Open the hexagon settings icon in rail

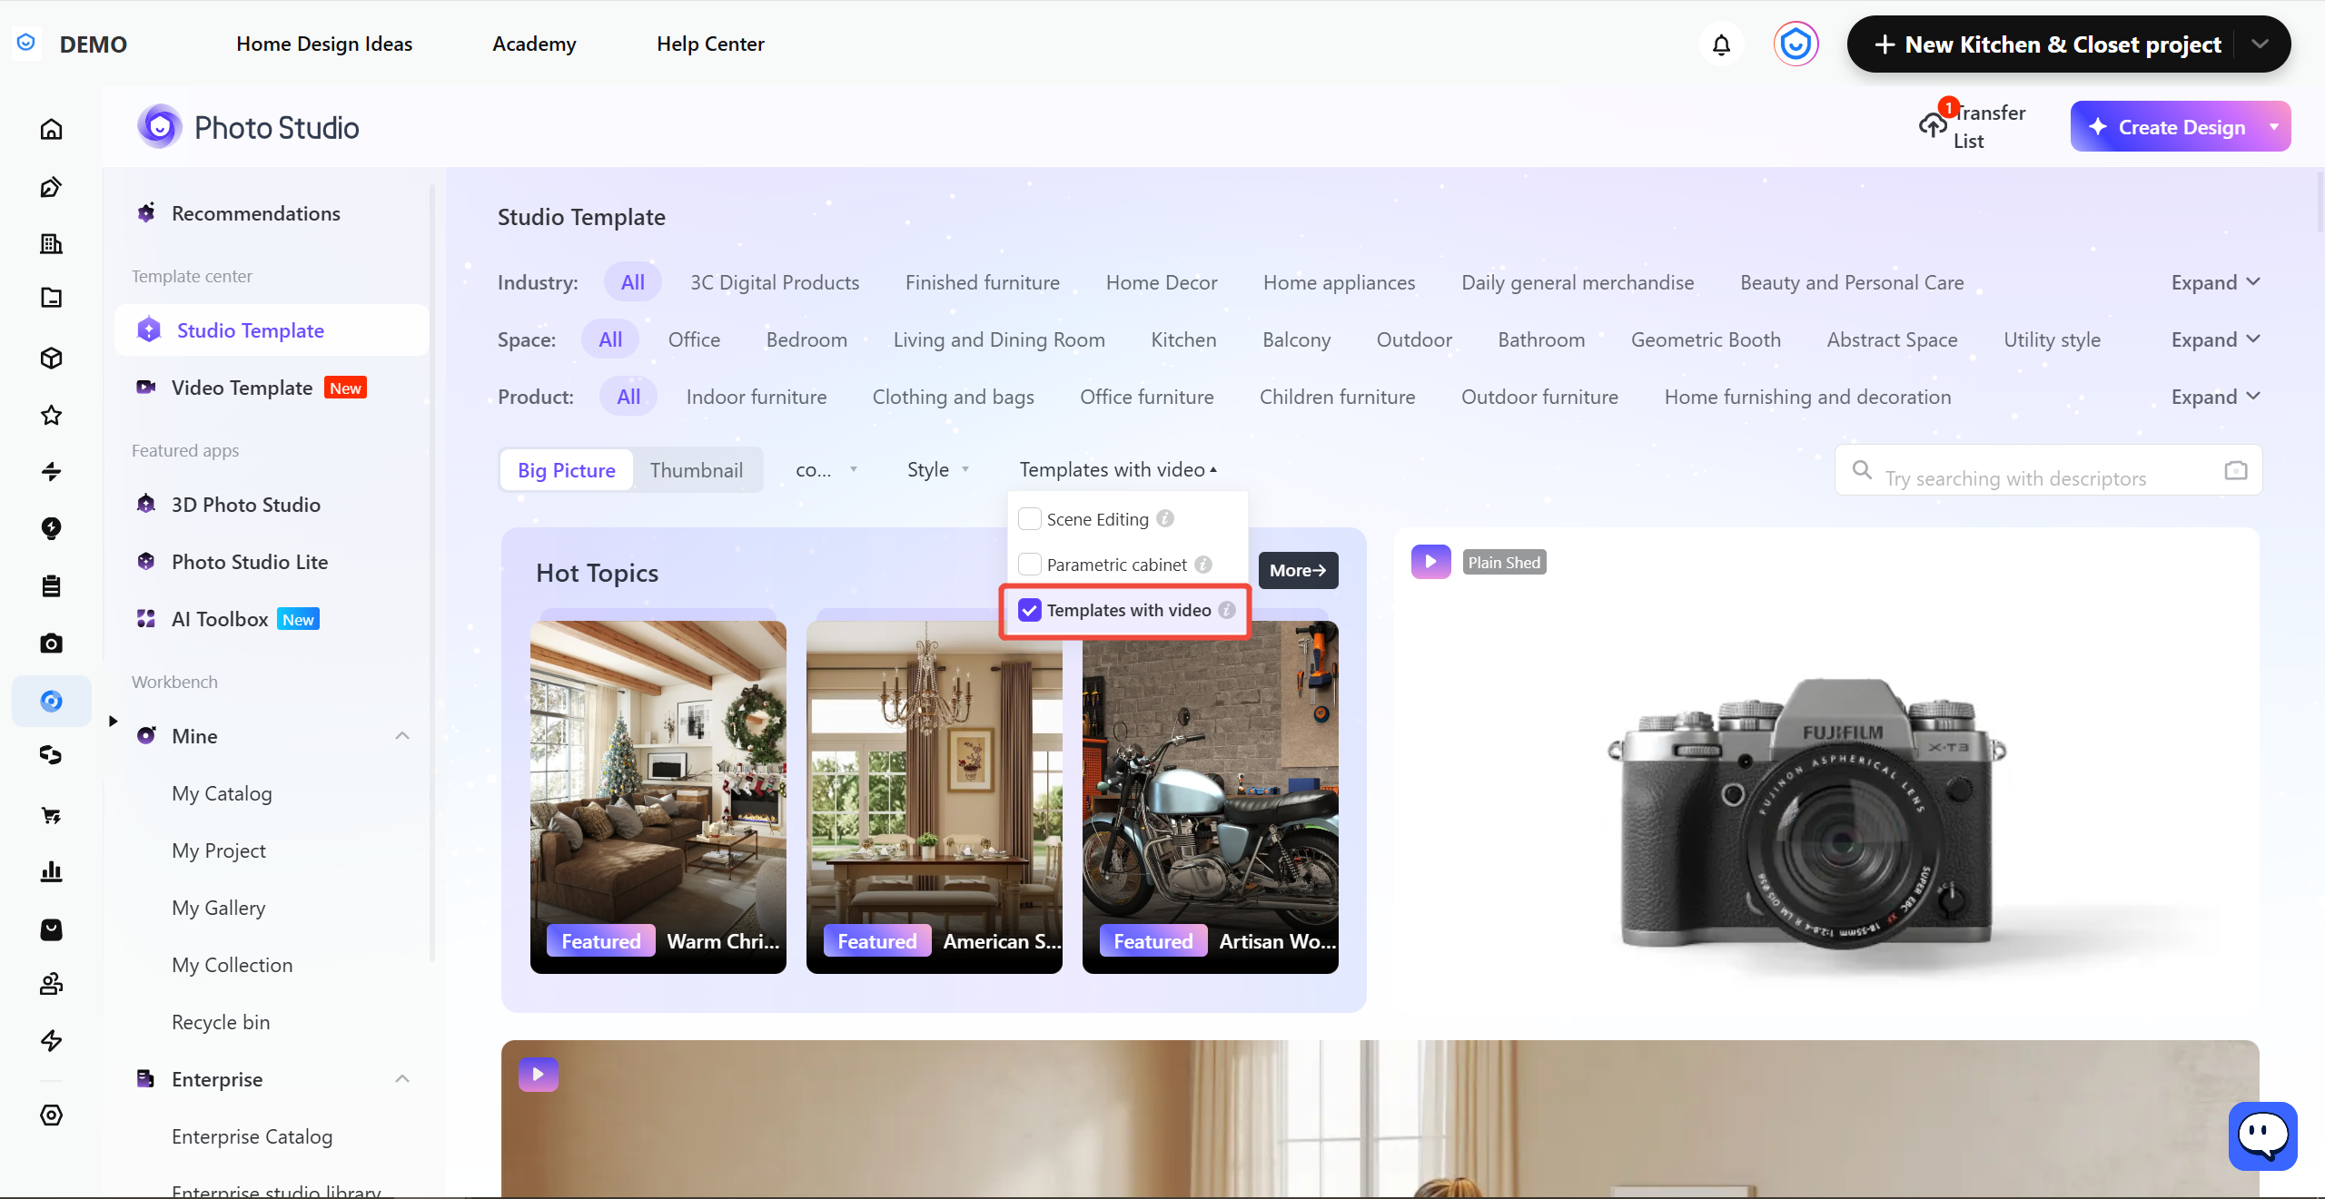(x=52, y=1115)
